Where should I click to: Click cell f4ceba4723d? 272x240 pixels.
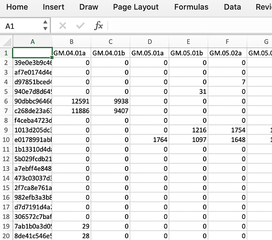point(33,120)
